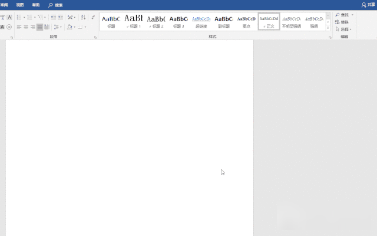377x236 pixels.
Task: Open the shading color dropdown arrow
Action: [75, 27]
